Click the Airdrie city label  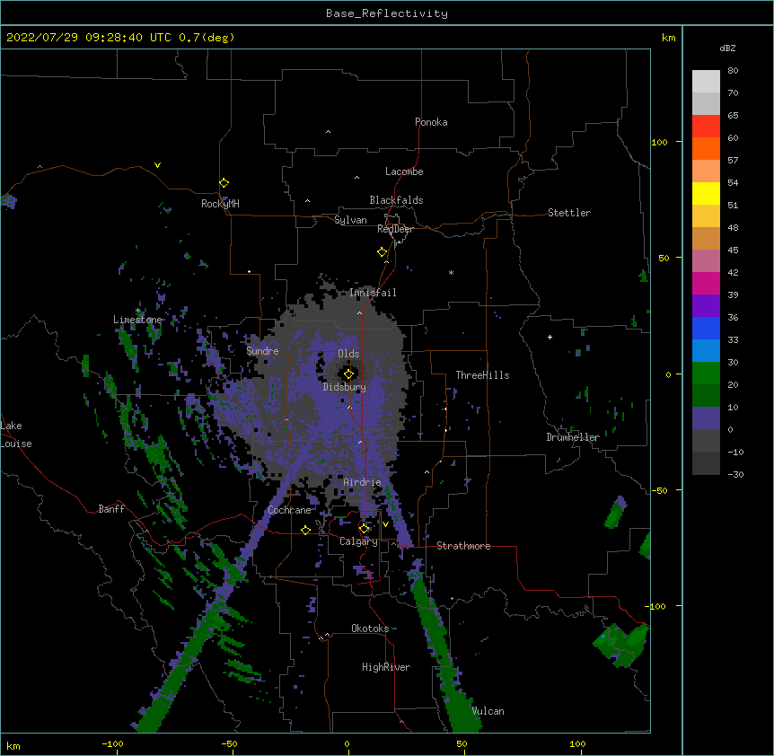point(363,482)
